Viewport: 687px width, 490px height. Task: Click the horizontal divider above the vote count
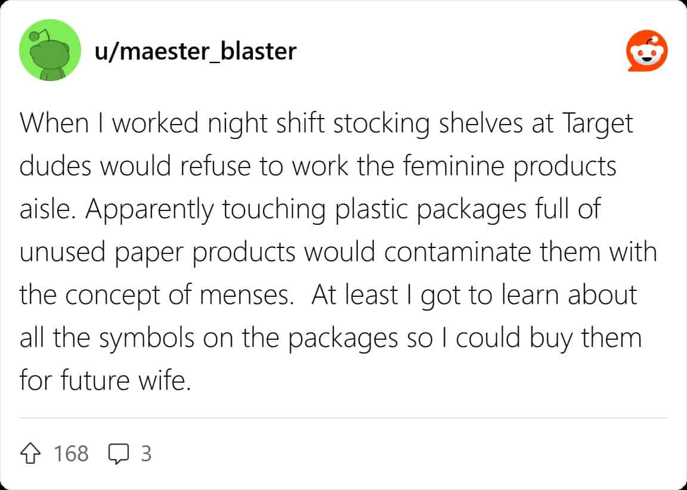pos(343,418)
